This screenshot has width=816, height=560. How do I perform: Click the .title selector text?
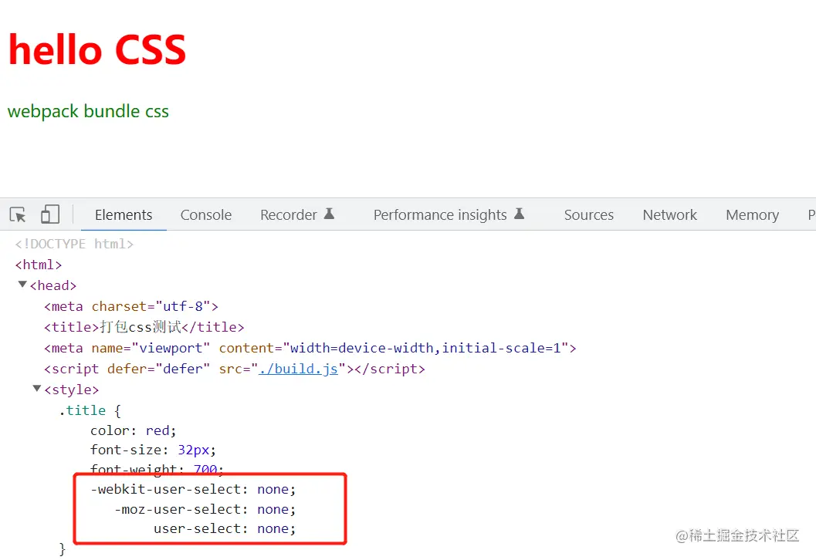[83, 410]
